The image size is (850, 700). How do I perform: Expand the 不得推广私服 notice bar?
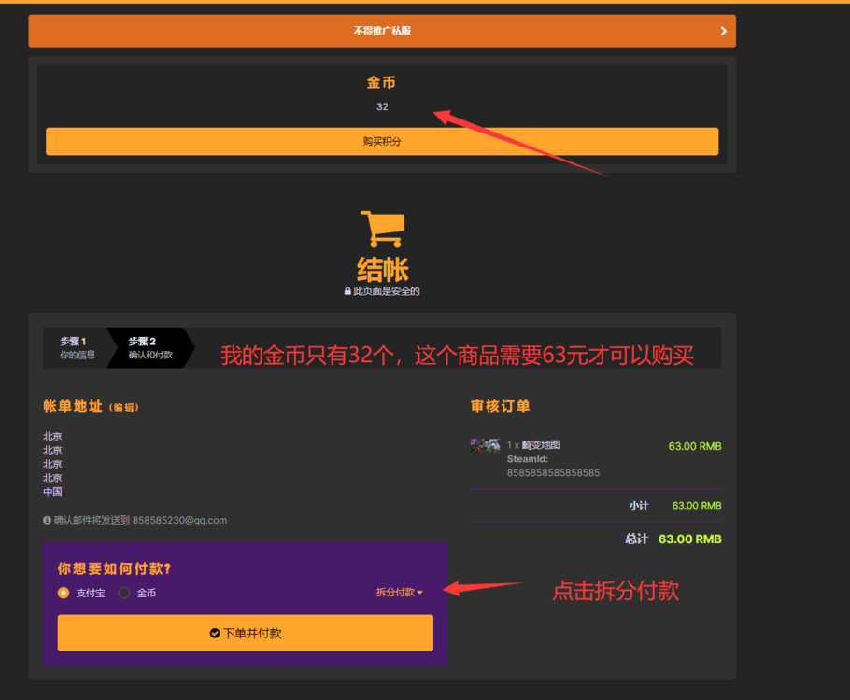tap(382, 31)
